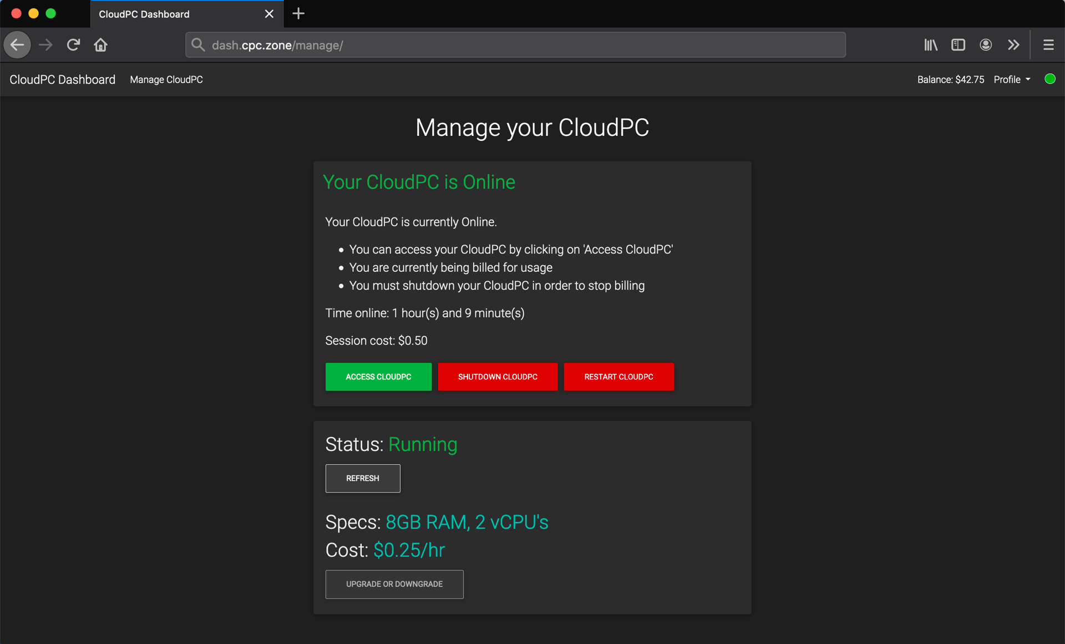Open Manage CloudPC nav item
This screenshot has width=1065, height=644.
point(166,79)
